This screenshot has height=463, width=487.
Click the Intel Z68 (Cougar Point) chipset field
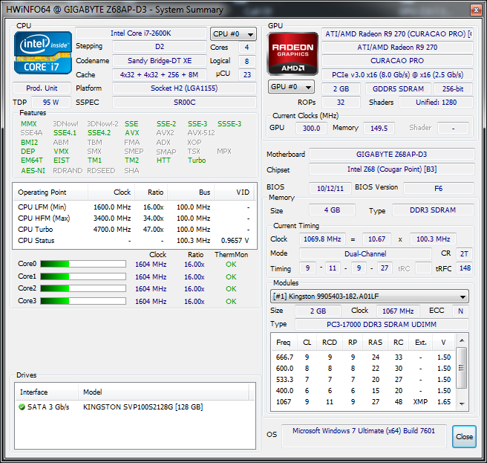coord(391,169)
